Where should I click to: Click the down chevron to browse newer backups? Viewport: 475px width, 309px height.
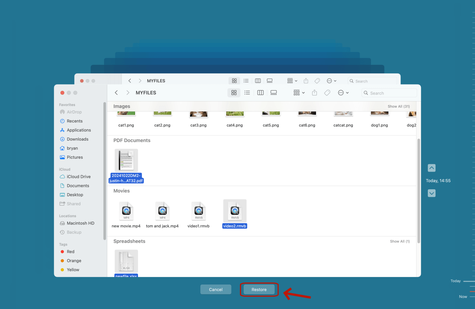[x=431, y=193]
